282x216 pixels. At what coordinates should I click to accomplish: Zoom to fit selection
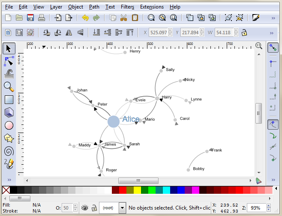[151, 18]
